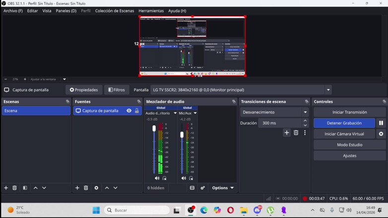Click the taskbar Buscar search box
The height and width of the screenshot is (218, 388).
click(x=137, y=210)
